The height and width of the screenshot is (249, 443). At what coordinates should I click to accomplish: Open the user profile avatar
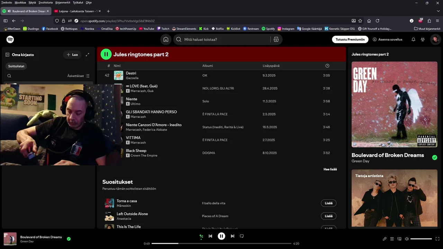(x=435, y=39)
